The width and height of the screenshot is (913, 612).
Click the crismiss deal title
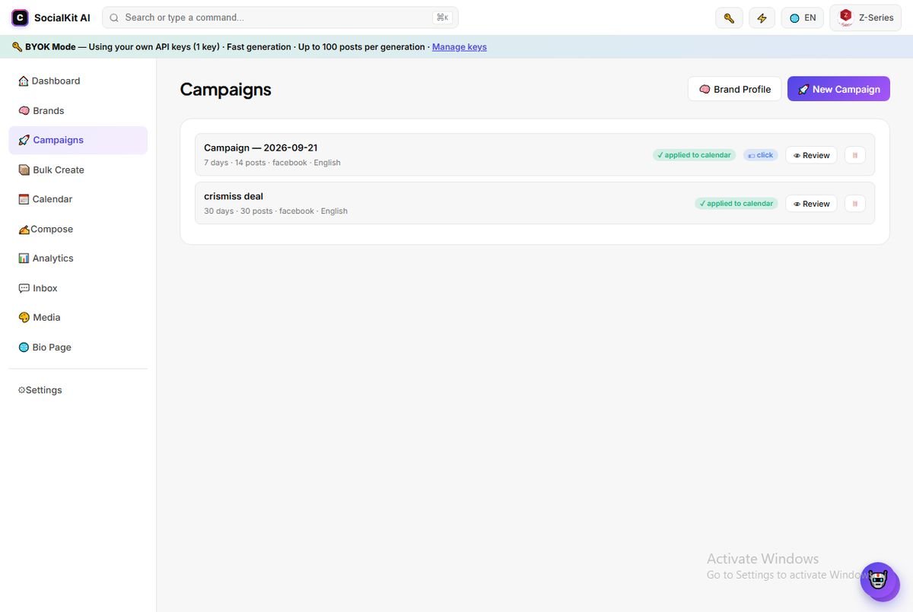234,196
